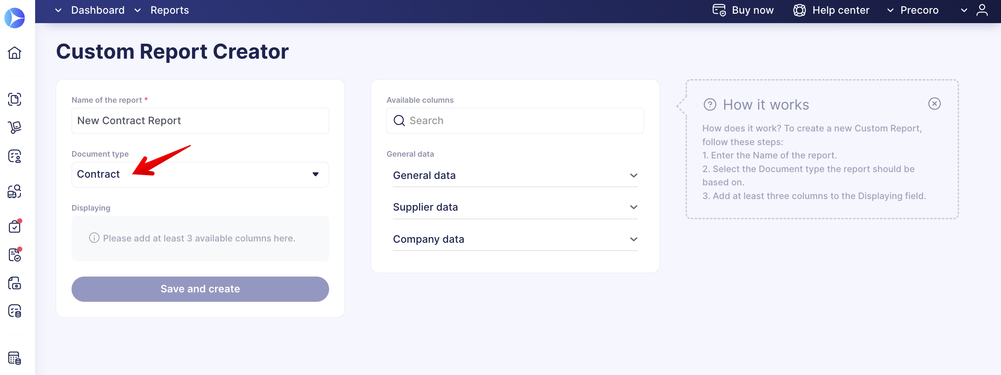
Task: Click the Available columns Search field
Action: [x=515, y=121]
